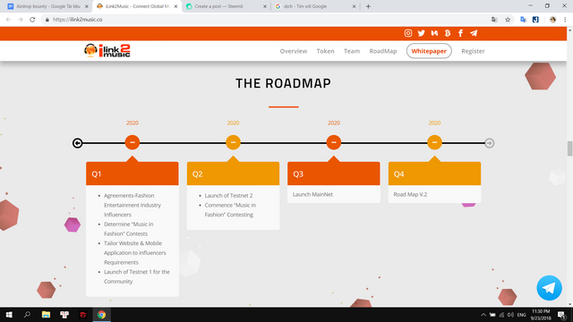The width and height of the screenshot is (573, 322).
Task: Open the taskbar clock and date
Action: tap(541, 315)
